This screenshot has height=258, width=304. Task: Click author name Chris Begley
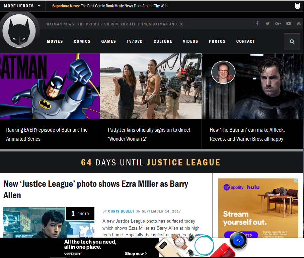click(121, 211)
